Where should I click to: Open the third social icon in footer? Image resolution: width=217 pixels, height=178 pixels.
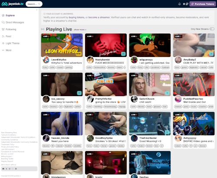10,169
